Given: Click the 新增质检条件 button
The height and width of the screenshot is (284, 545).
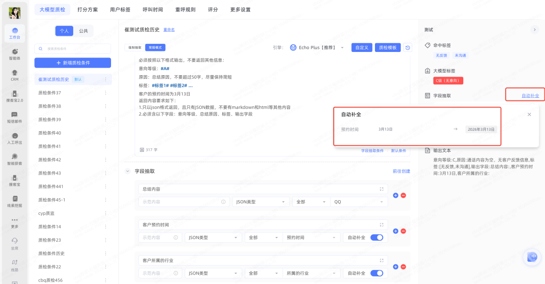Looking at the screenshot, I should pos(73,63).
